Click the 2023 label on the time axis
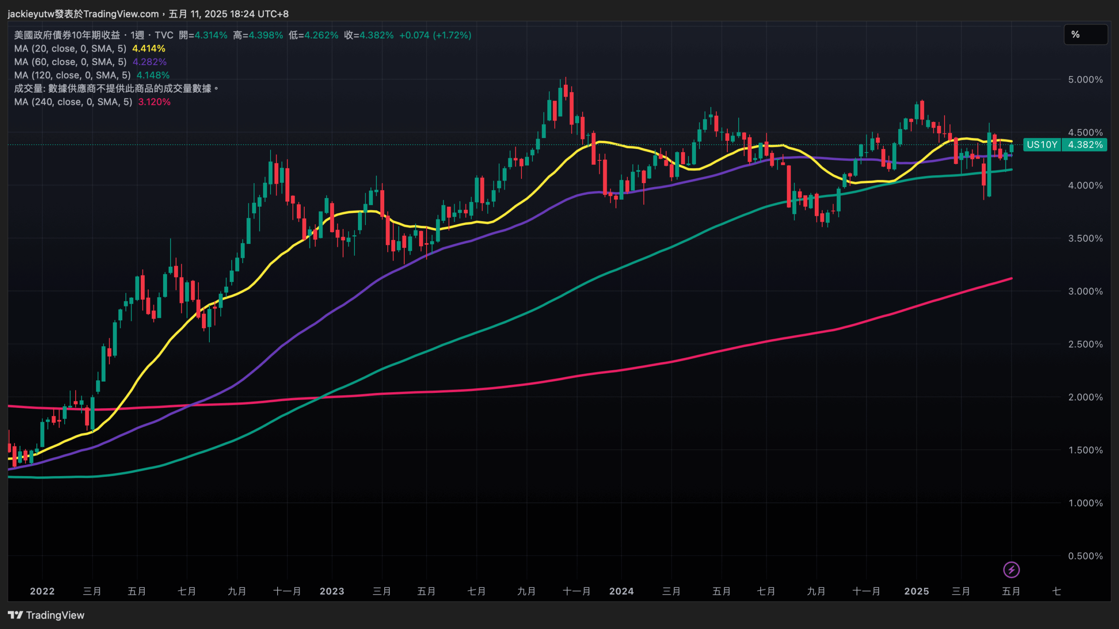The height and width of the screenshot is (629, 1119). (x=332, y=591)
